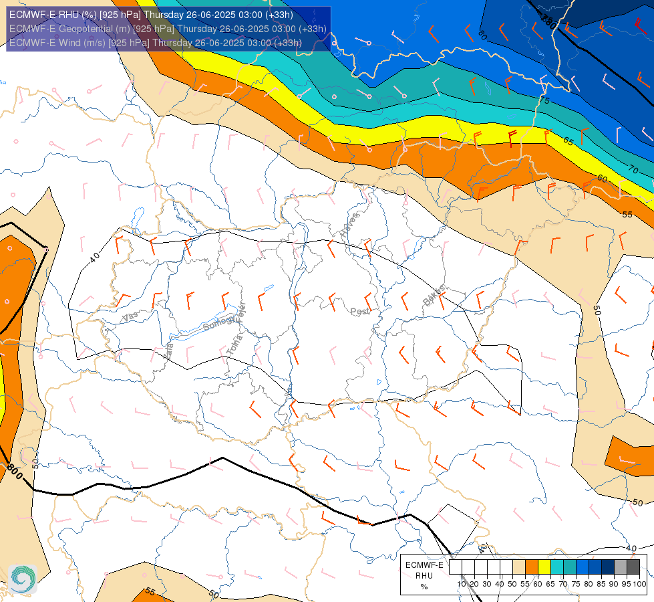
Task: Click the legend tick label 85
Action: 601,584
